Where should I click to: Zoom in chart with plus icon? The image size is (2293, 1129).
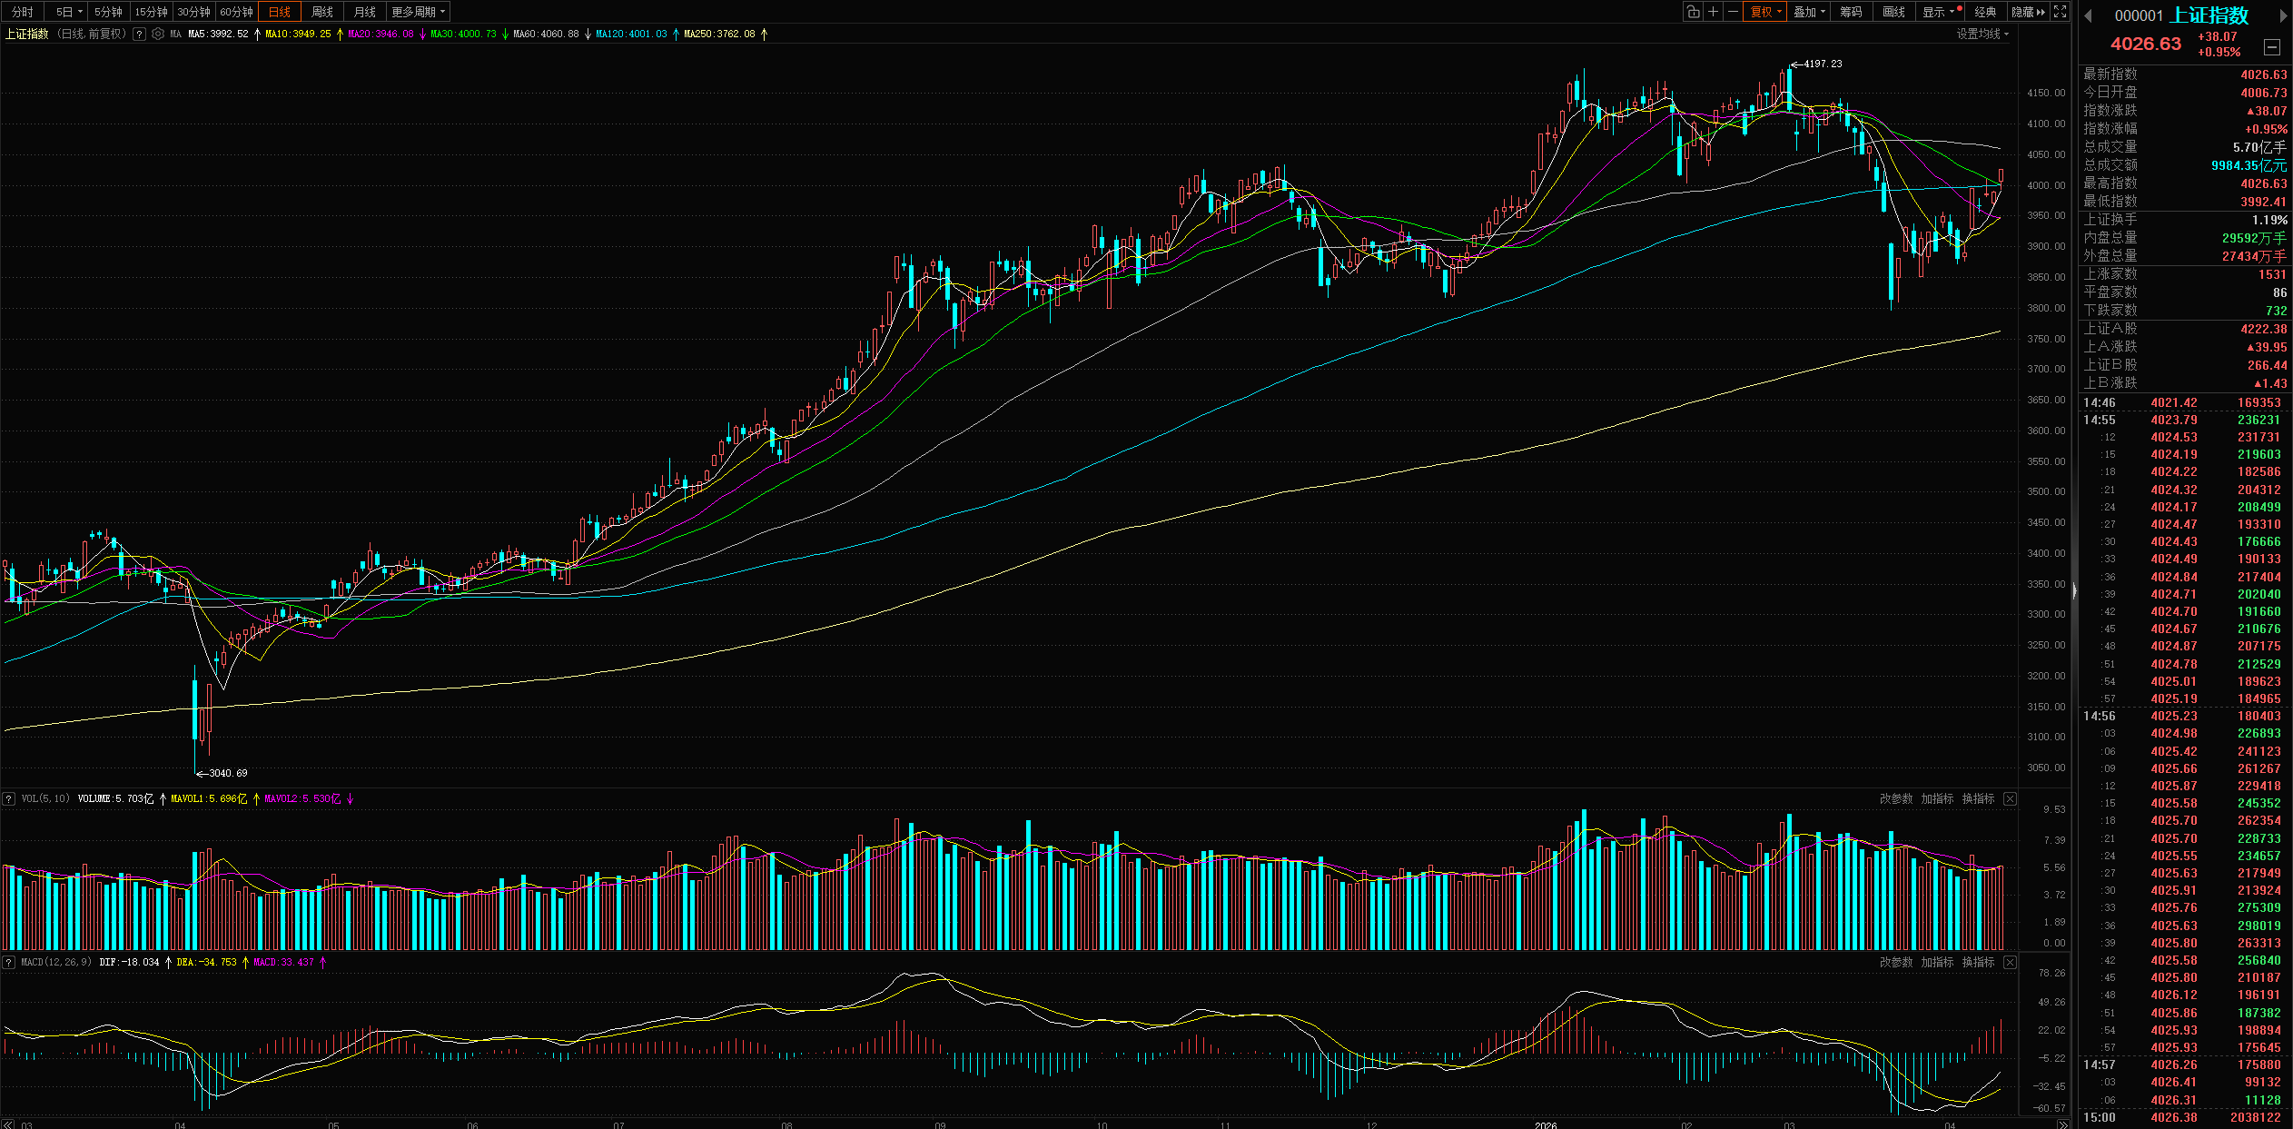tap(1713, 12)
